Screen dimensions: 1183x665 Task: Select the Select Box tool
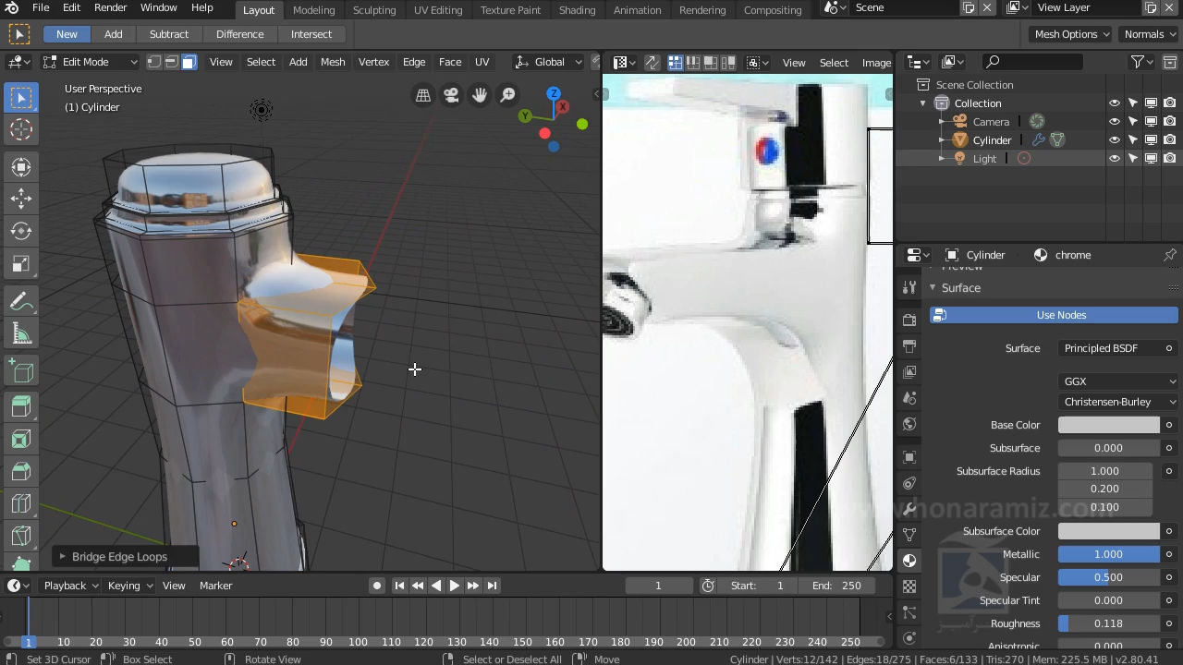[20, 98]
